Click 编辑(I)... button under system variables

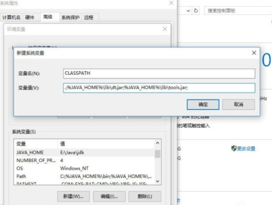109,197
